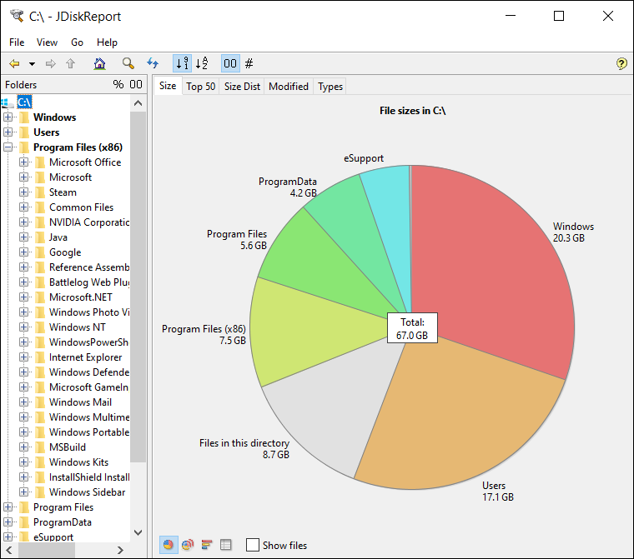This screenshot has height=559, width=634.
Task: Click the horizontal scroll right arrow
Action: tap(120, 550)
